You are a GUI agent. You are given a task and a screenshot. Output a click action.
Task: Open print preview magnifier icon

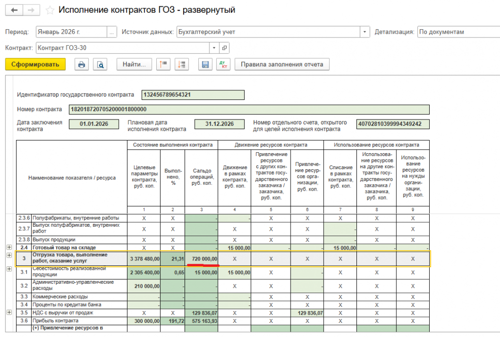pos(100,64)
